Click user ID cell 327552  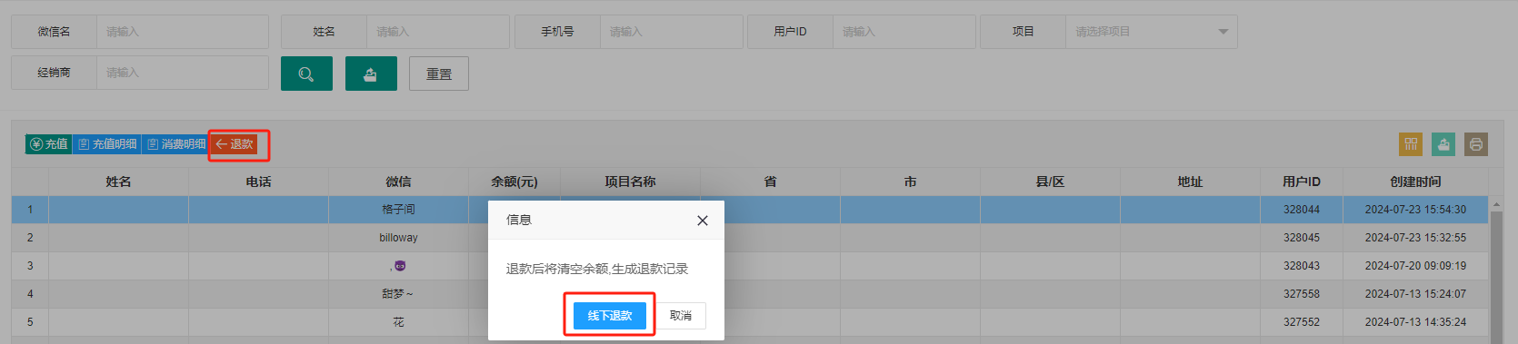click(x=1302, y=322)
